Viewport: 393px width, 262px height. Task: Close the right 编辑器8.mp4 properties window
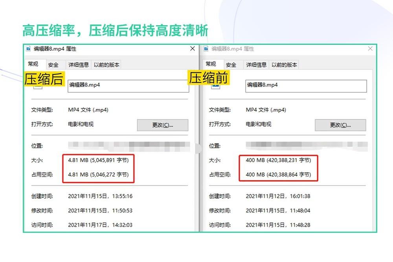(370, 48)
